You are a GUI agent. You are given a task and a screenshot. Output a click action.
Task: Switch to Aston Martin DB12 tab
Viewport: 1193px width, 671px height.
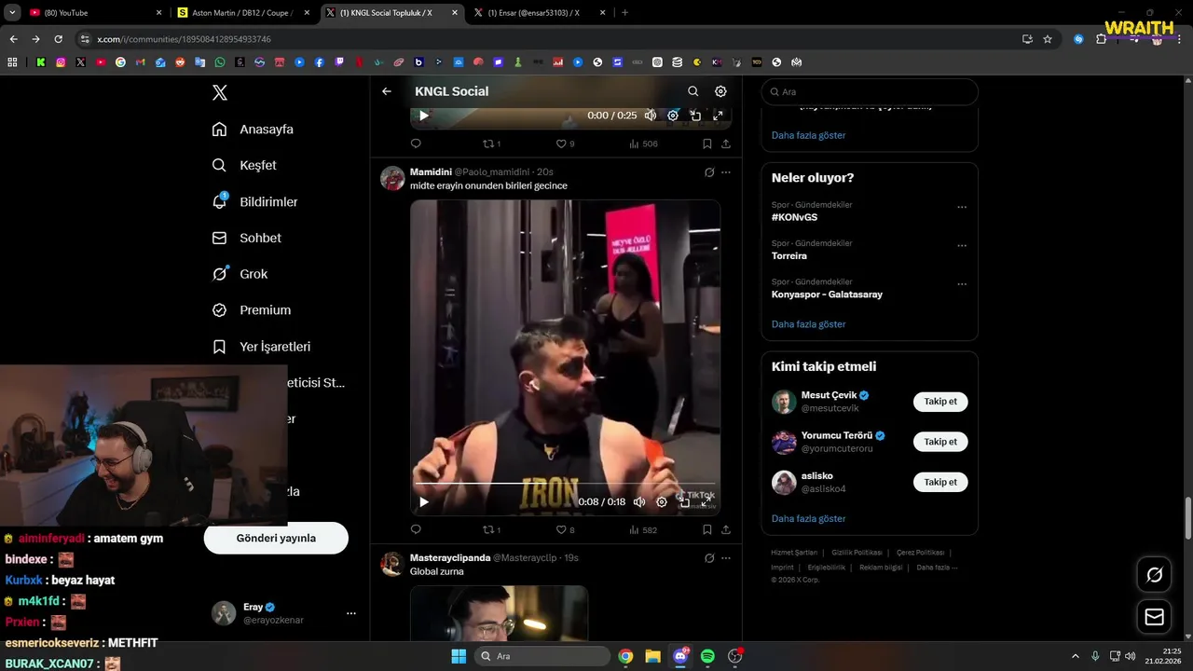[244, 13]
